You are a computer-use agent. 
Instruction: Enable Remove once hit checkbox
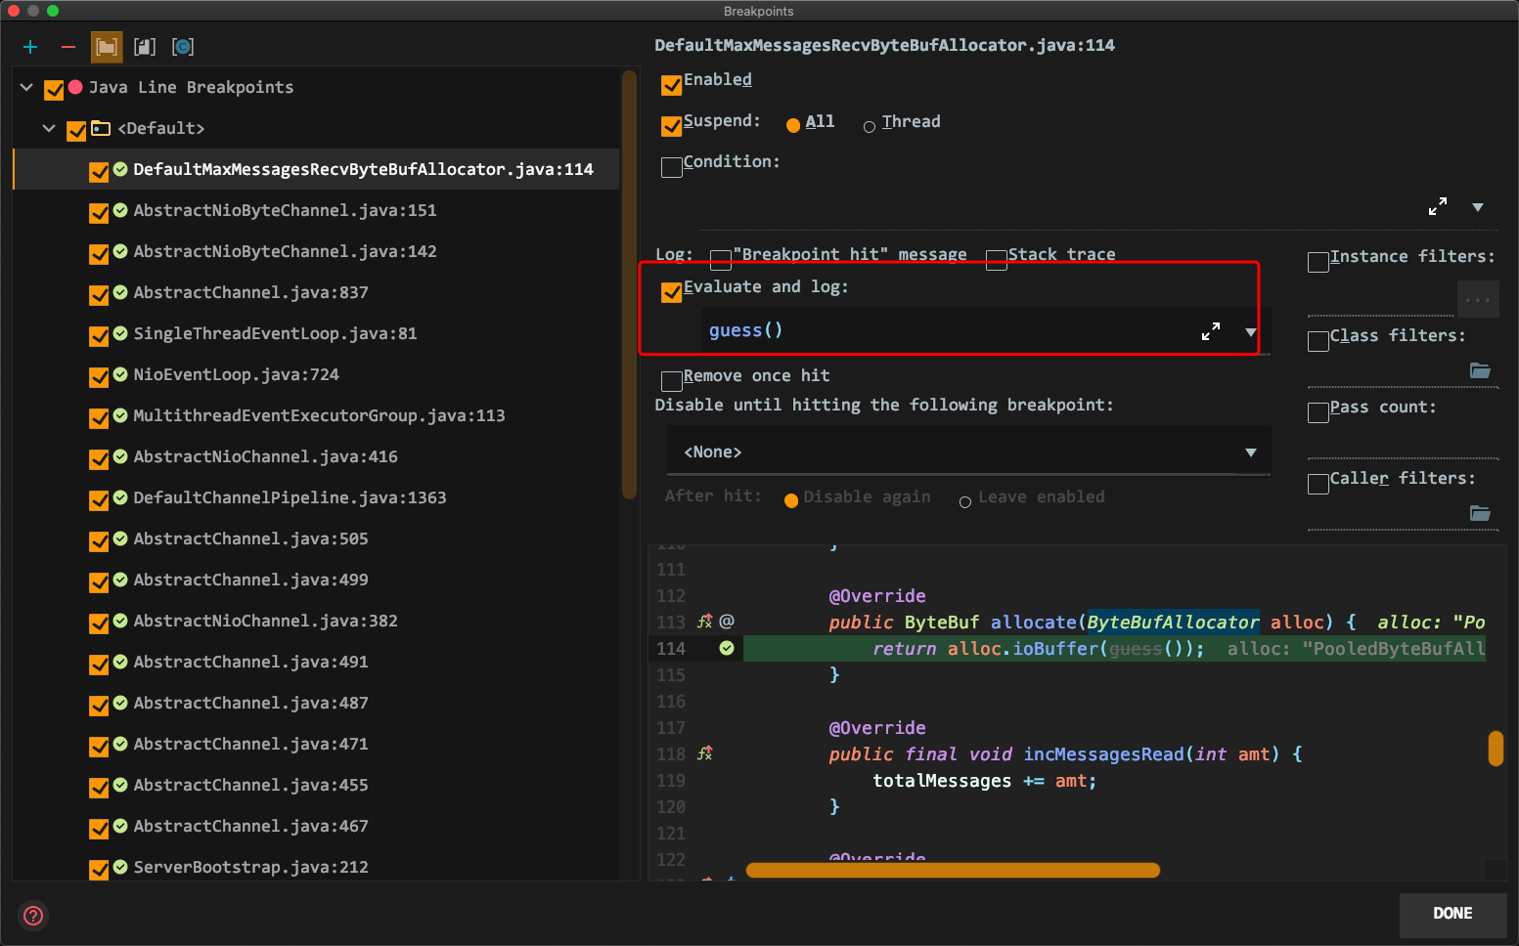pyautogui.click(x=672, y=381)
